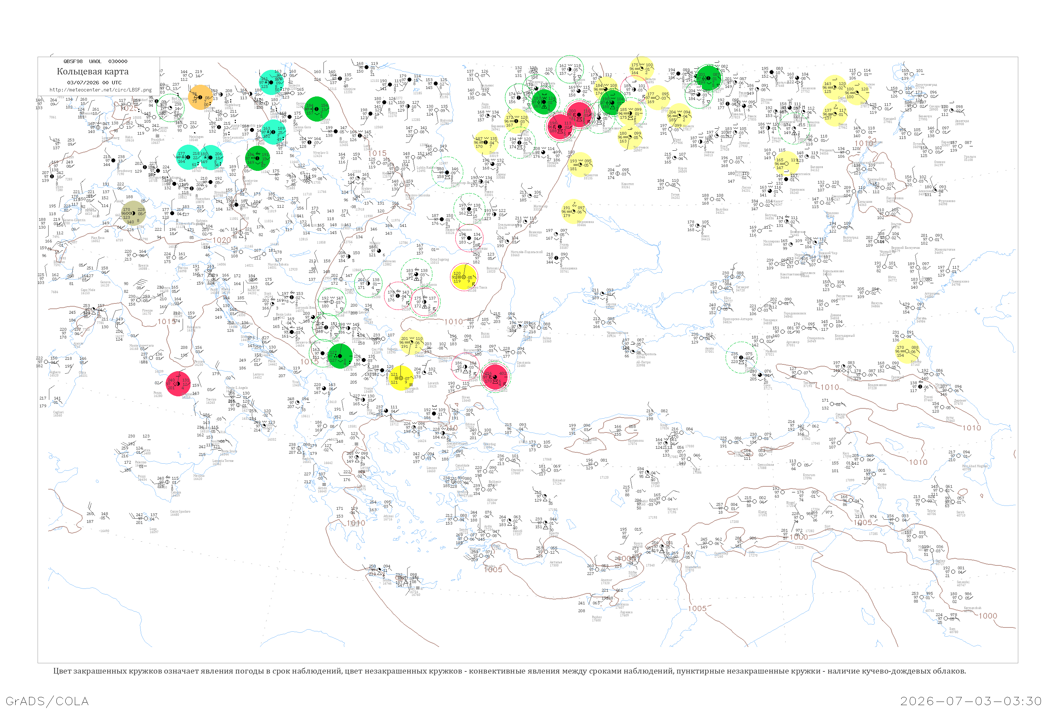Click the 'Frankfurt' station label
Viewport: 1064px width, 709px height.
pos(157,140)
